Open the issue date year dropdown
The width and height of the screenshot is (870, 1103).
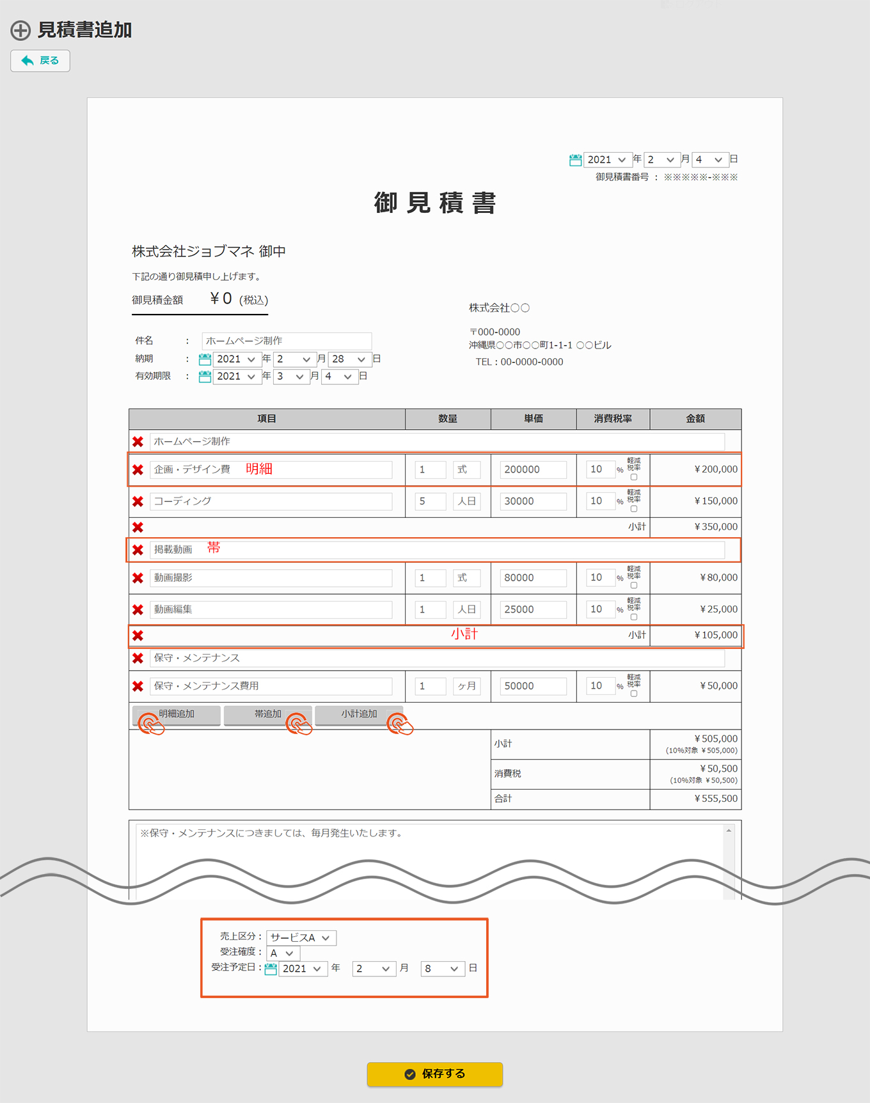(607, 160)
